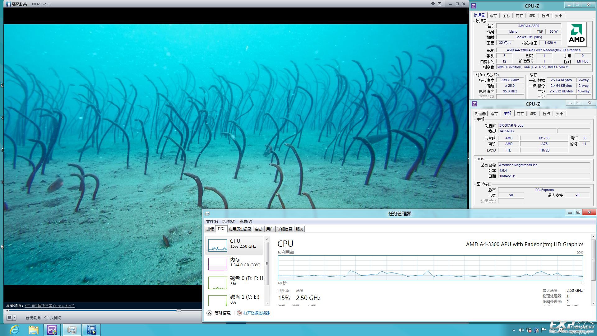Open the network status tray icon
Screen dimensions: 597x336
point(529,330)
